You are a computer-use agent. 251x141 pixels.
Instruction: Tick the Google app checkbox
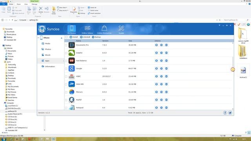pyautogui.click(x=66, y=69)
